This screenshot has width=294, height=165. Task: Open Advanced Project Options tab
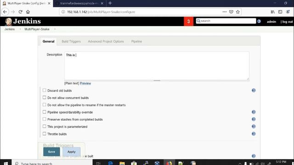(106, 41)
